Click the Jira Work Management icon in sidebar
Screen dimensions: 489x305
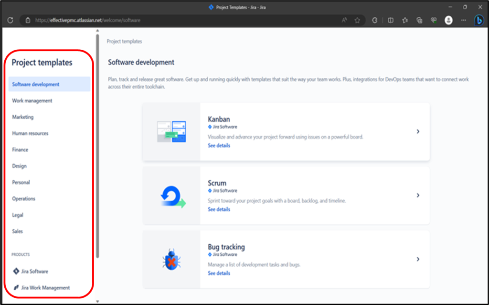[x=16, y=287]
